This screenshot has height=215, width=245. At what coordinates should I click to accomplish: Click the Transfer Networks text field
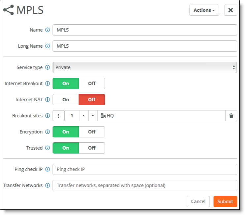pos(145,185)
